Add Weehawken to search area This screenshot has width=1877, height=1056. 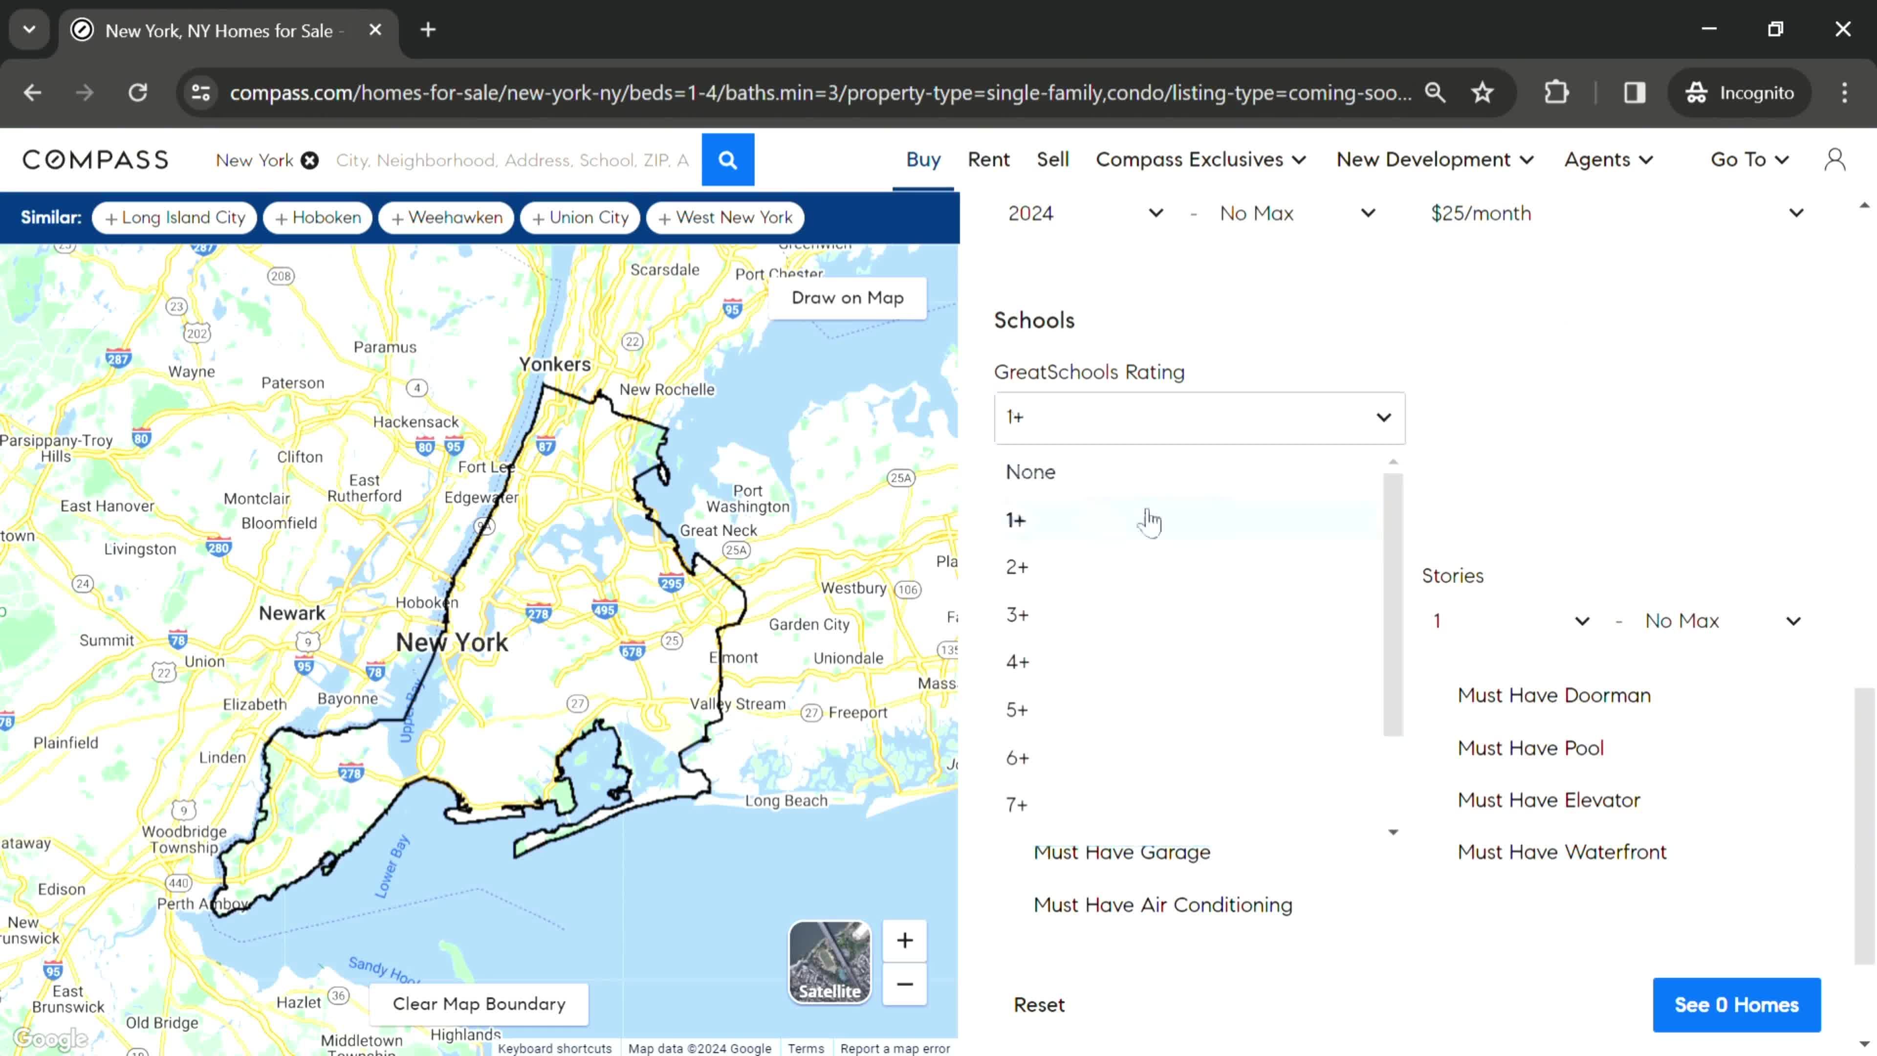[447, 217]
